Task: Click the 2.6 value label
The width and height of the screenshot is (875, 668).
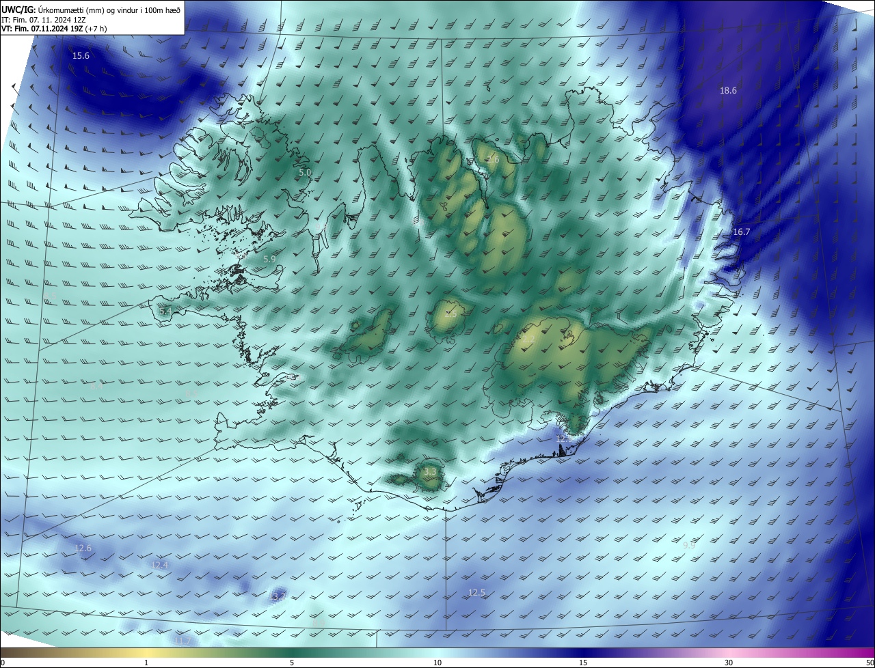Action: 493,159
